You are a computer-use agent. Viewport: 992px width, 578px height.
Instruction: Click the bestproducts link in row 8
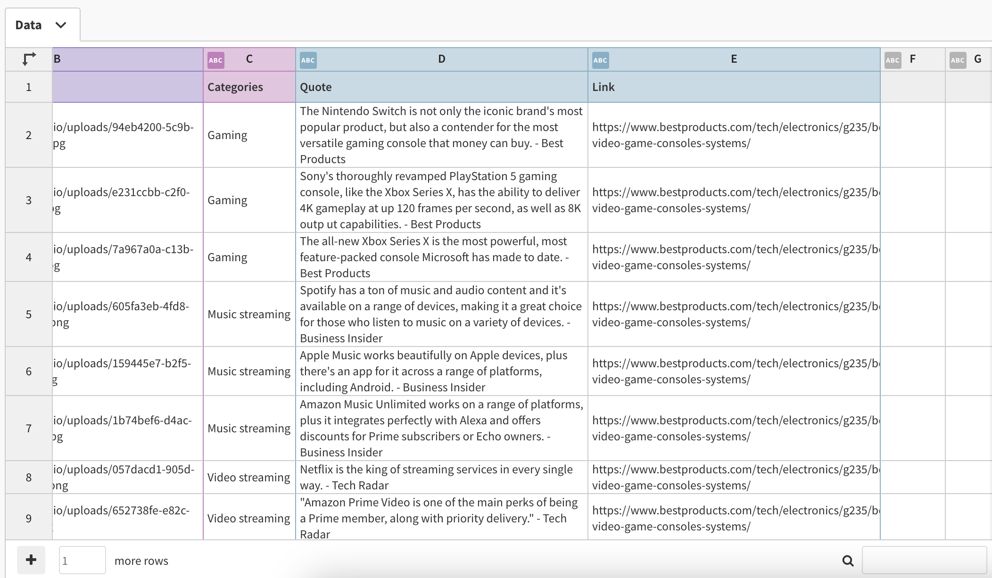(734, 477)
